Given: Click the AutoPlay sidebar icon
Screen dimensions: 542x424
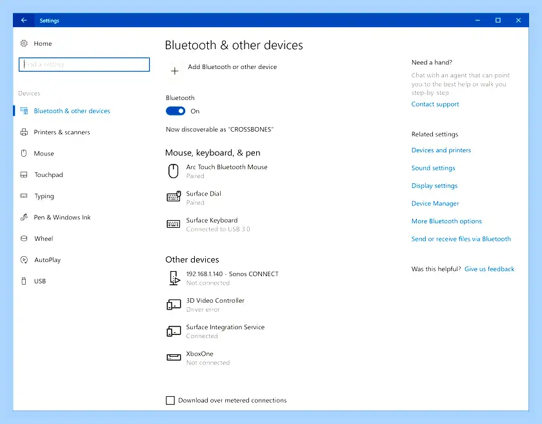Looking at the screenshot, I should [24, 259].
